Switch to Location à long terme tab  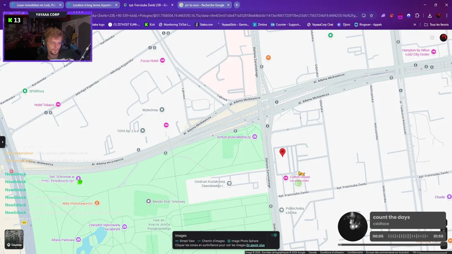[x=92, y=5]
